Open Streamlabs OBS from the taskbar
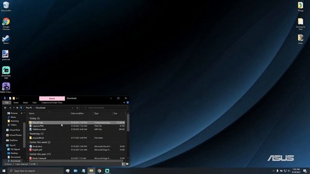 pos(107,171)
